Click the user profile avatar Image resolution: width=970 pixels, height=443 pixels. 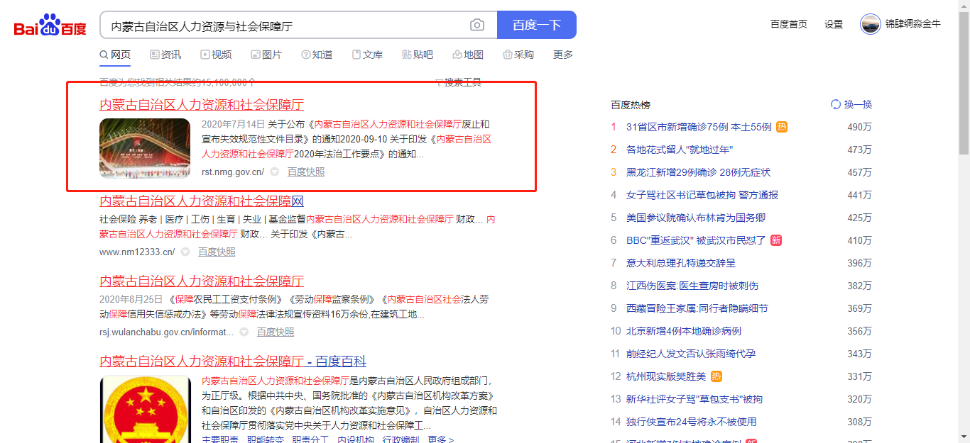870,24
